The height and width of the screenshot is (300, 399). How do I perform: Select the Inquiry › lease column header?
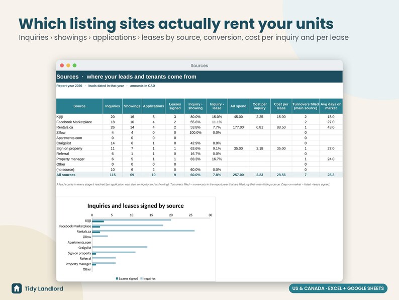click(x=217, y=106)
